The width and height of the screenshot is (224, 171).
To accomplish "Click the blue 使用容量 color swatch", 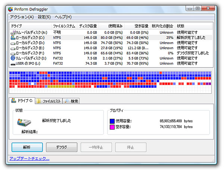I will click(x=112, y=121).
